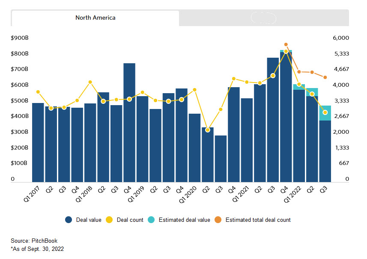
Task: Click the teal Estimated deal value legend circle
Action: [151, 220]
